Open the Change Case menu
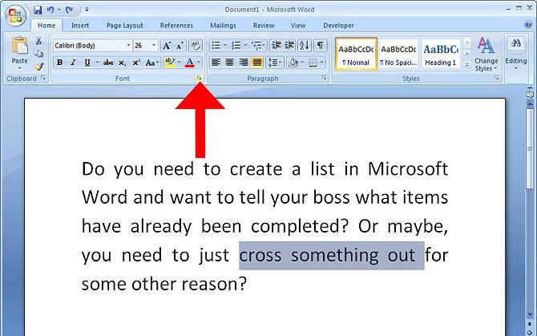The image size is (537, 336). [151, 63]
